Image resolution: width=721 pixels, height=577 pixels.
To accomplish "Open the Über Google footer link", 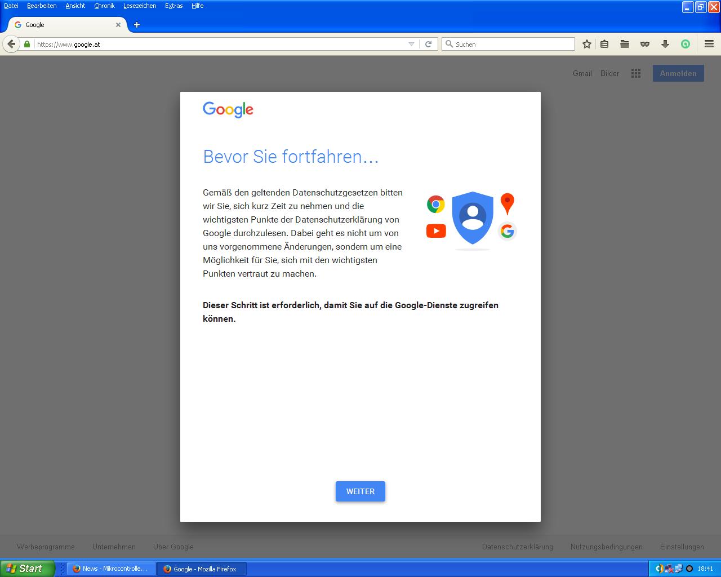I will (173, 547).
